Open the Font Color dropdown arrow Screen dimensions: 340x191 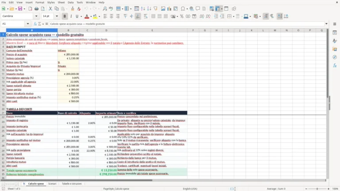click(x=91, y=16)
